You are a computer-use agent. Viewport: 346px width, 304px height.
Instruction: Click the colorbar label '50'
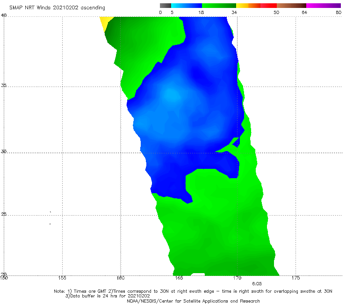[x=276, y=12]
